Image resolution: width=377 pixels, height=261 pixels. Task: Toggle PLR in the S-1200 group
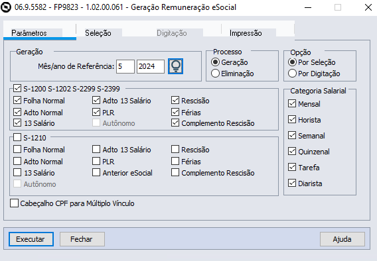click(x=96, y=112)
